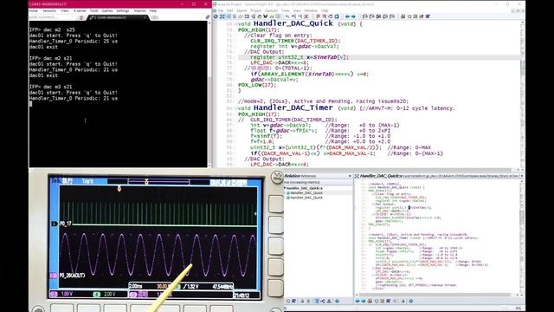554x312 pixels.
Task: Open the X server menu in MobaXterm
Action: pyautogui.click(x=80, y=11)
